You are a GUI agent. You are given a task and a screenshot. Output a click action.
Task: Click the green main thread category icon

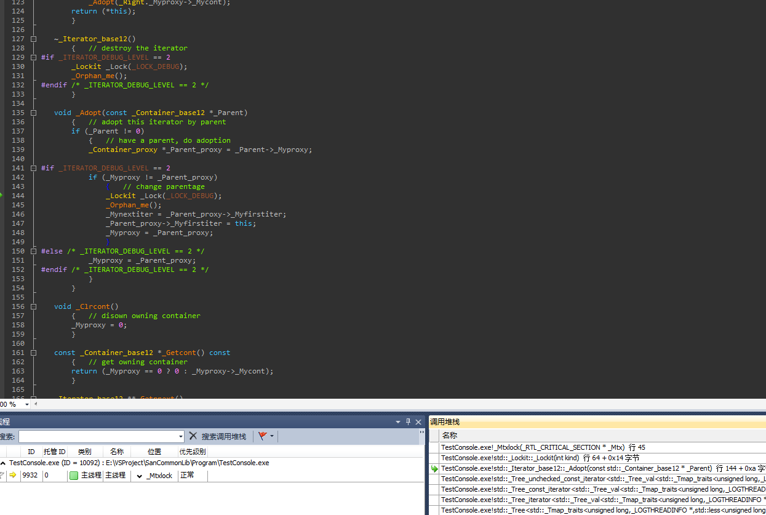[x=74, y=475]
